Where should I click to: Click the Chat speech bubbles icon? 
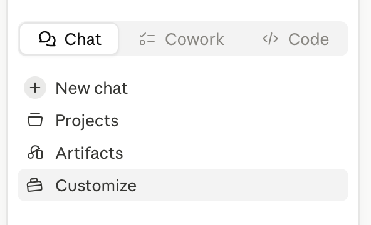[48, 39]
